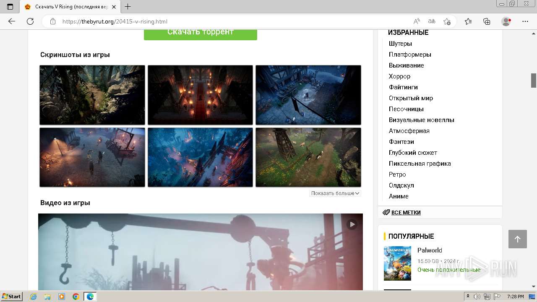Open the blue night forest screenshot
537x302 pixels.
pyautogui.click(x=200, y=157)
